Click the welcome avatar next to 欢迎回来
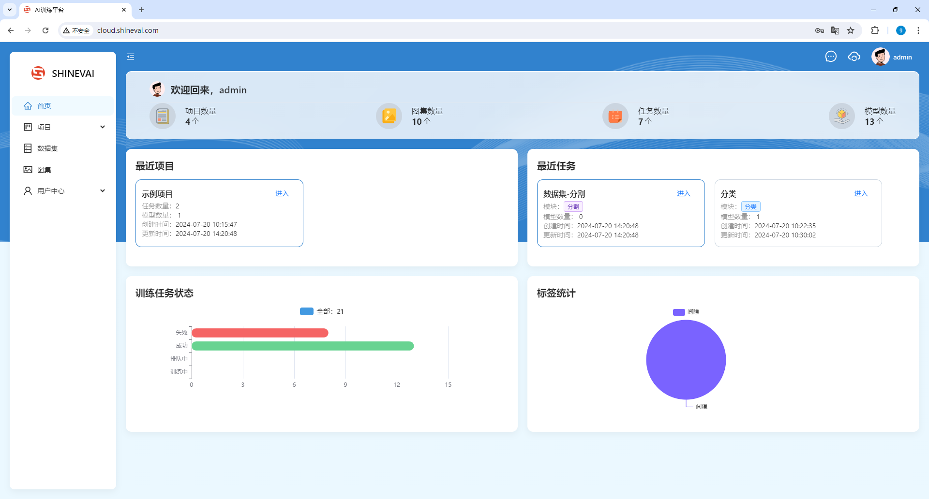The height and width of the screenshot is (499, 929). click(x=157, y=89)
